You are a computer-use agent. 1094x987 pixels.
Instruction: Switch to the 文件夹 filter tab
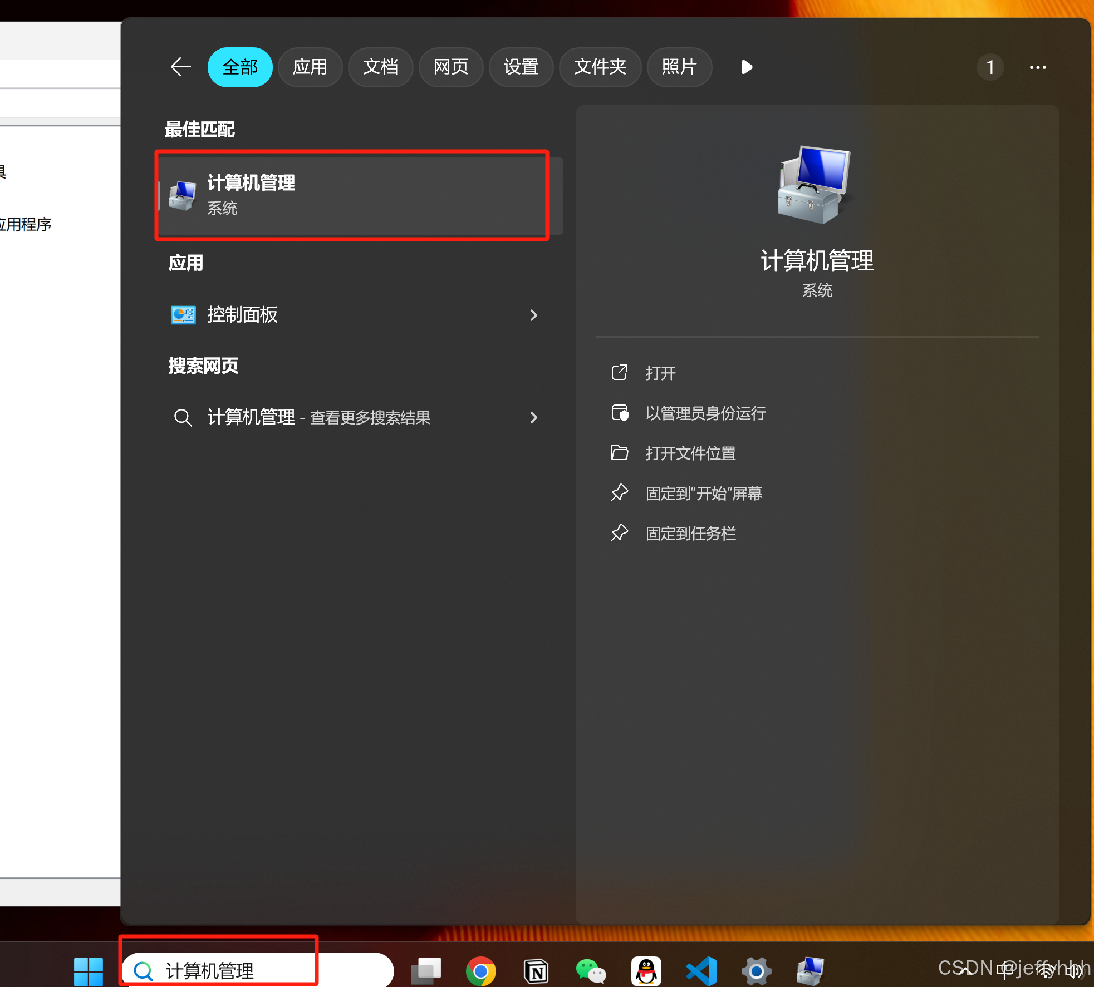click(x=600, y=67)
